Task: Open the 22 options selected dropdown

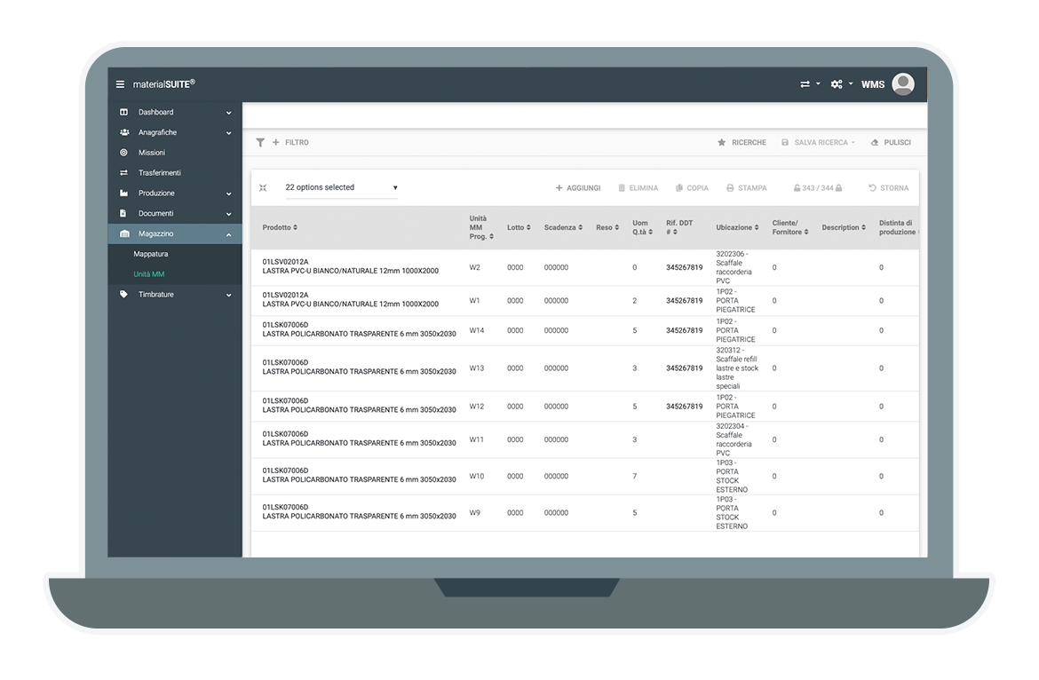Action: pos(341,188)
